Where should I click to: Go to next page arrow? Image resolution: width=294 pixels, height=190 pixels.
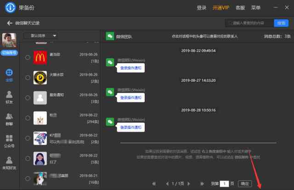click(x=189, y=184)
